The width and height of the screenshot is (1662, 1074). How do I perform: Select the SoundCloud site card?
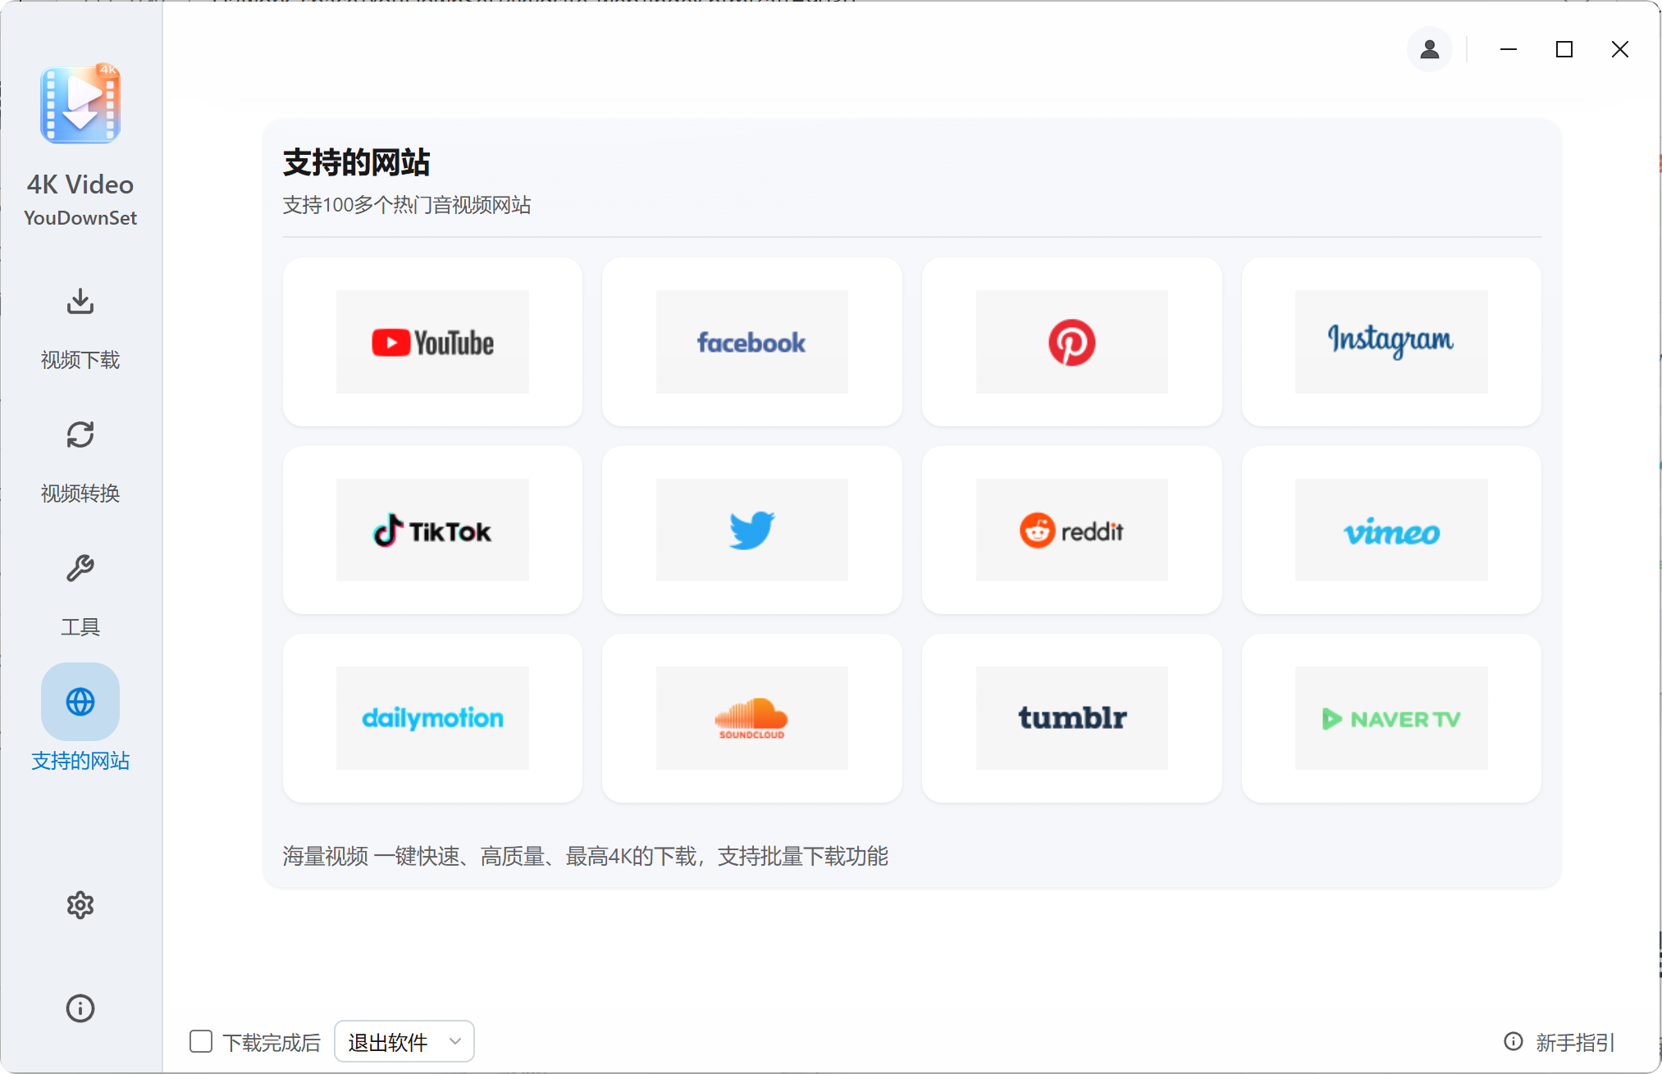751,718
